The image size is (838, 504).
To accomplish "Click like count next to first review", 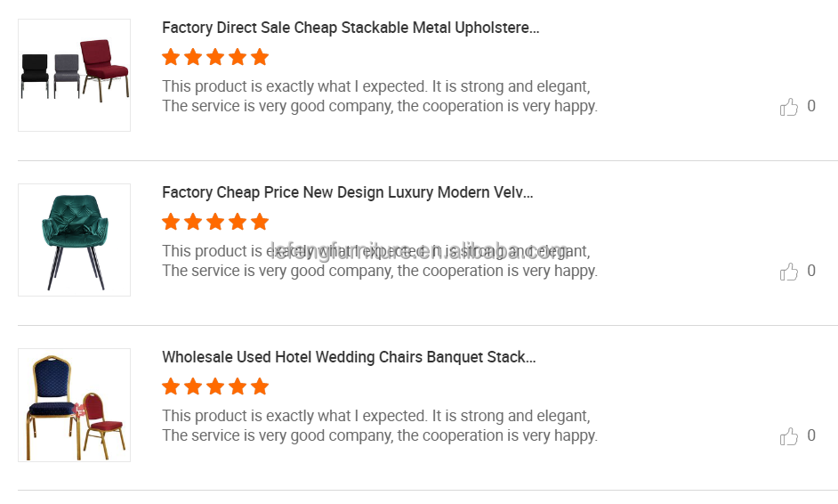I will click(x=811, y=107).
